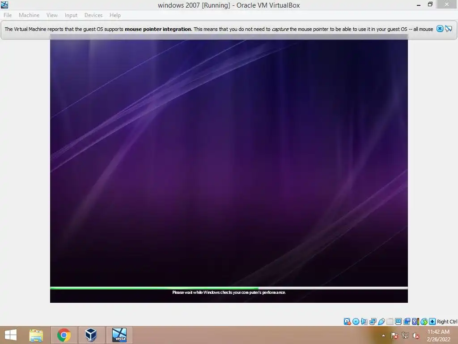458x344 pixels.
Task: Open the File menu
Action: pyautogui.click(x=8, y=15)
